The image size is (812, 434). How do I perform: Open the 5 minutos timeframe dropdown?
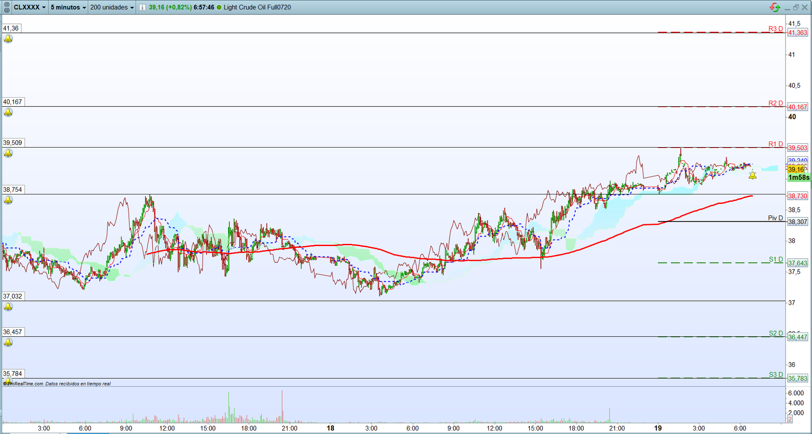(68, 7)
